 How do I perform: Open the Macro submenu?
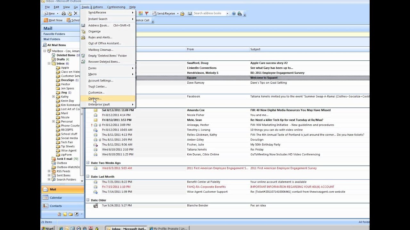coord(108,74)
